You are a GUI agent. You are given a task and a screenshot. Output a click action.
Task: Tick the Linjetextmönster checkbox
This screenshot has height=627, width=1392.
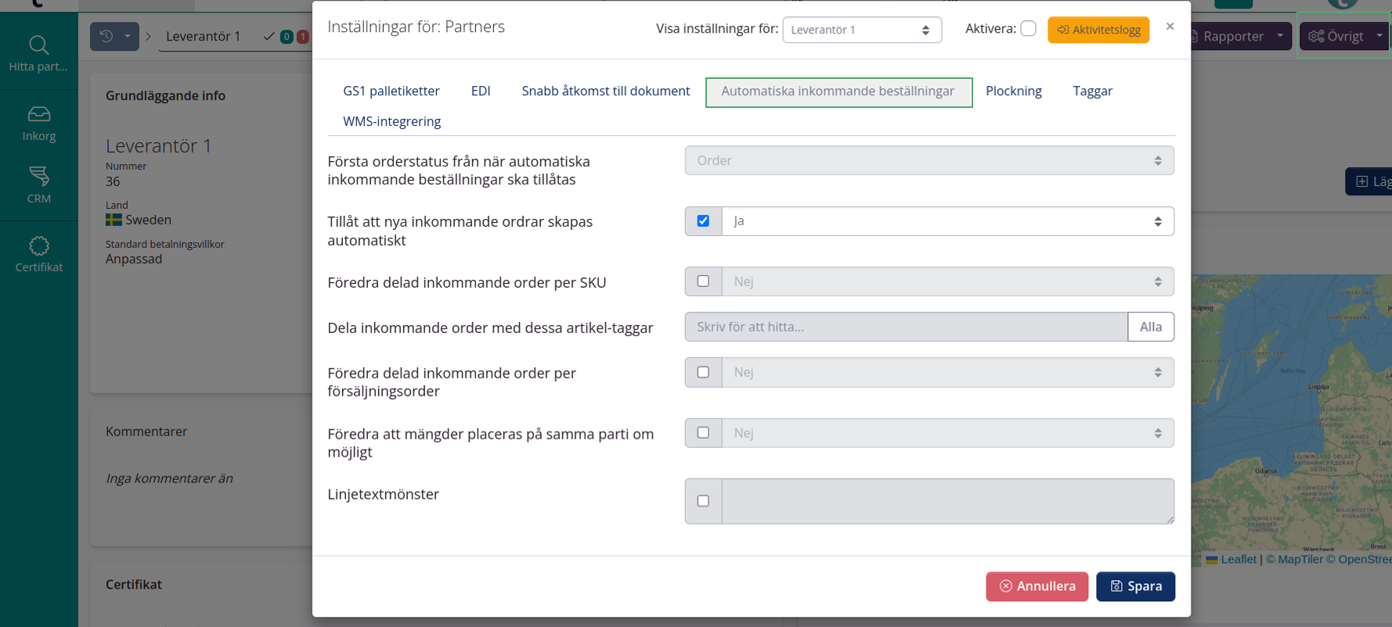pos(703,501)
